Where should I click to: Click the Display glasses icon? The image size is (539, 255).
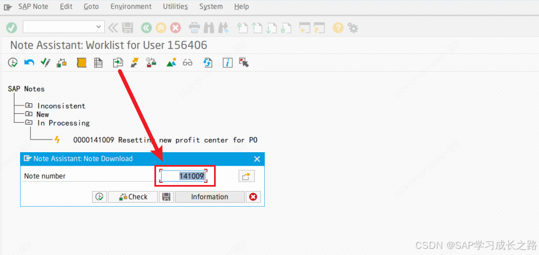tap(188, 63)
